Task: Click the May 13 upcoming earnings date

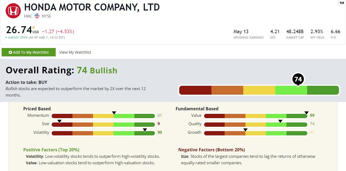Action: pos(241,32)
